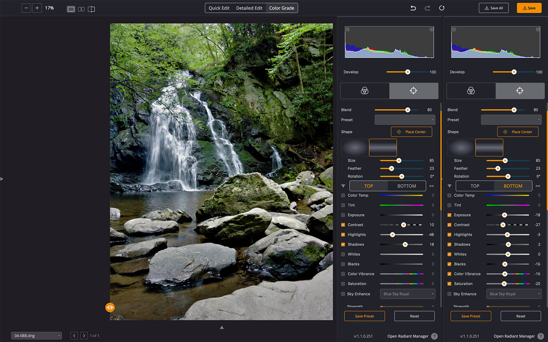The width and height of the screenshot is (548, 342).
Task: Open help question mark in right panel
Action: pos(541,336)
